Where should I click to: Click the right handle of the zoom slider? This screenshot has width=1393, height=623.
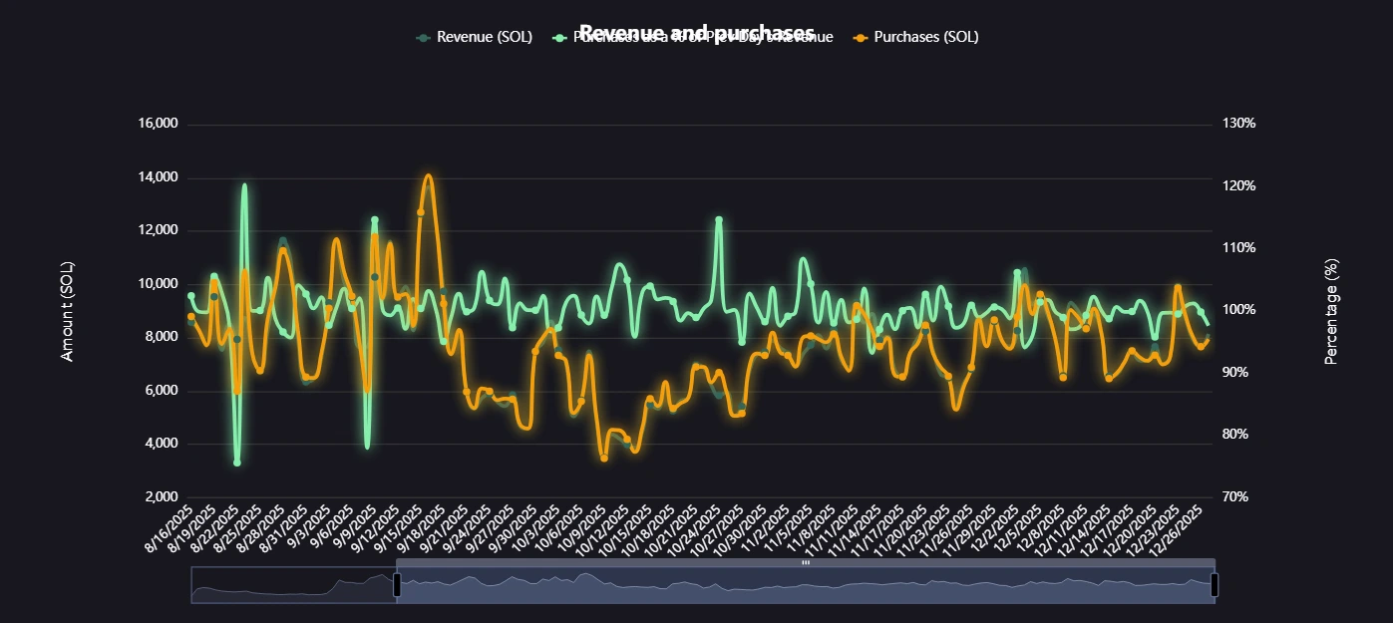coord(1215,584)
